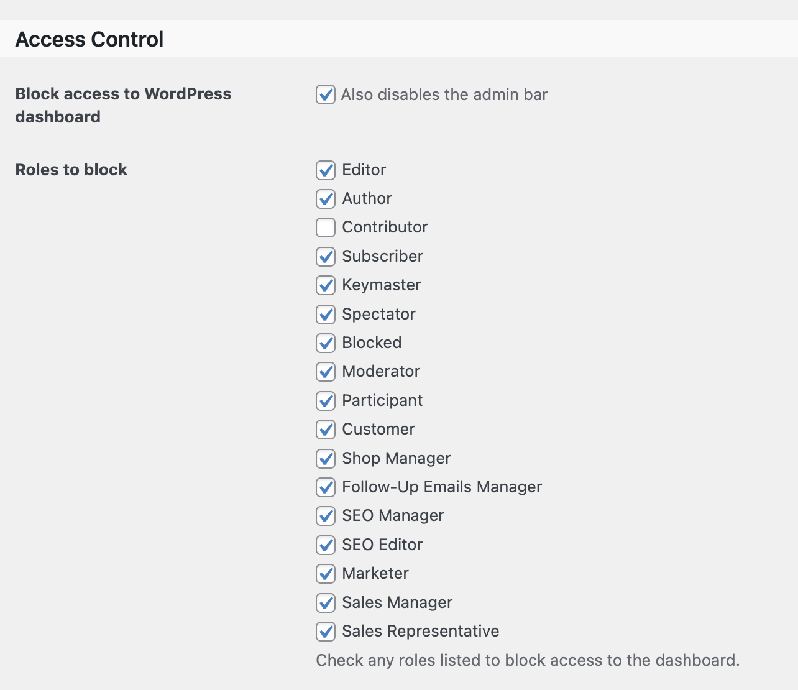This screenshot has width=798, height=690.
Task: Uncheck Follow-Up Emails Manager checkbox
Action: [326, 487]
